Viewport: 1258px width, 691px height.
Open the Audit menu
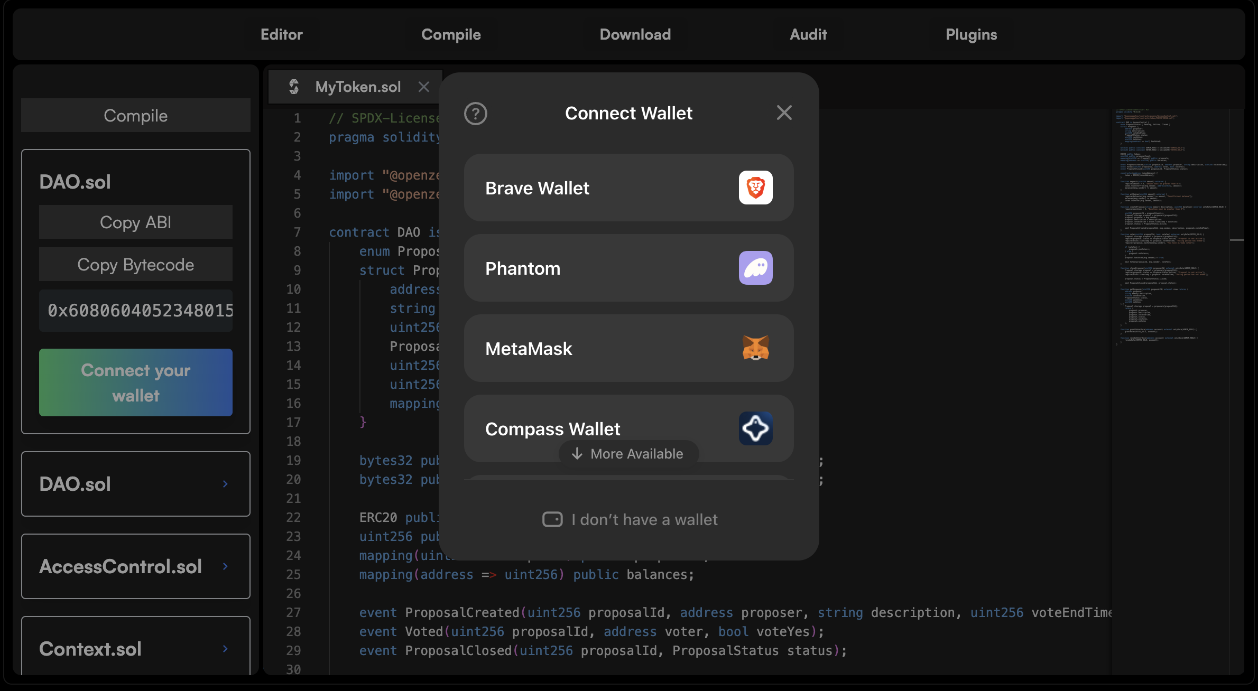[x=808, y=35]
